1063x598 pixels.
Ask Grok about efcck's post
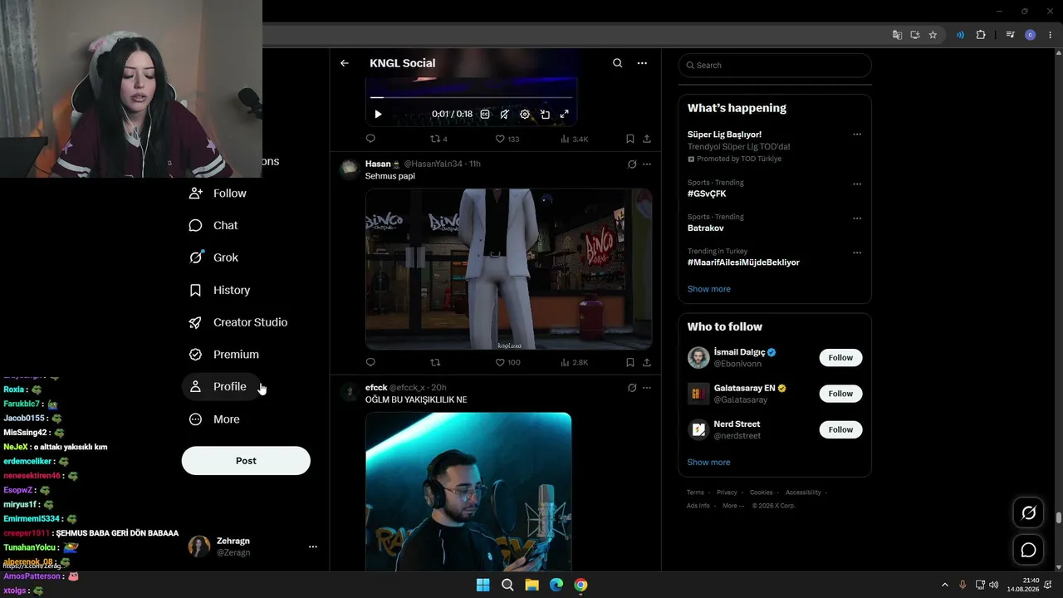tap(632, 388)
